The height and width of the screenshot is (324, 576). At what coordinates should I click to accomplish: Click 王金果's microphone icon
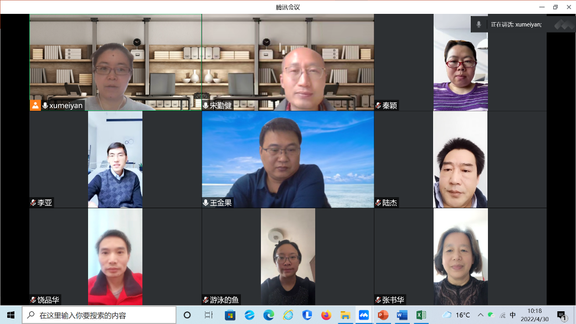205,203
